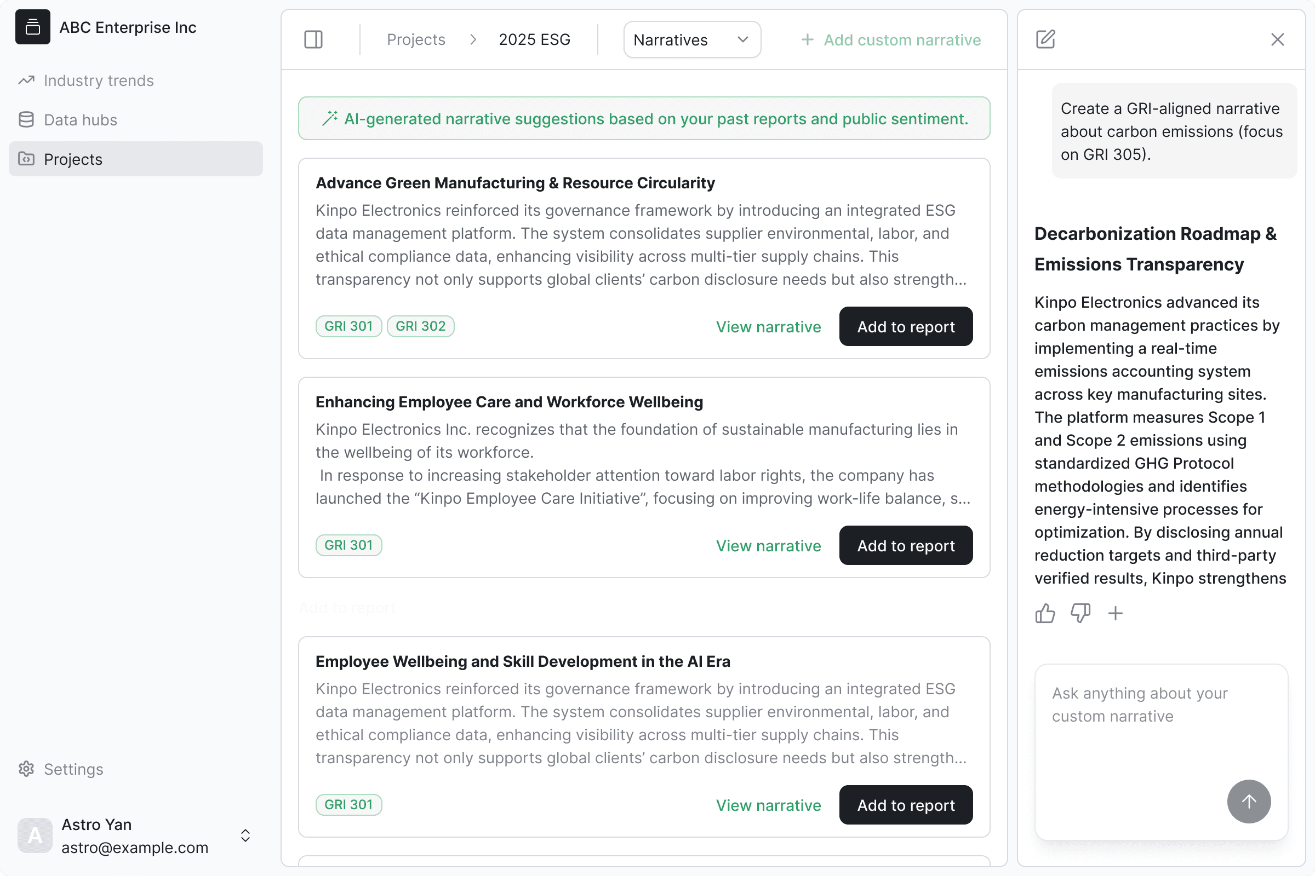This screenshot has width=1315, height=876.
Task: Give thumbs up to generated narrative
Action: pos(1044,613)
